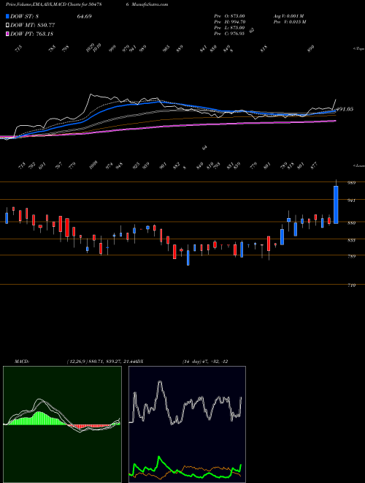The image size is (365, 483).
Task: Click the 491.05 label on the EMA chart
Action: pos(345,109)
